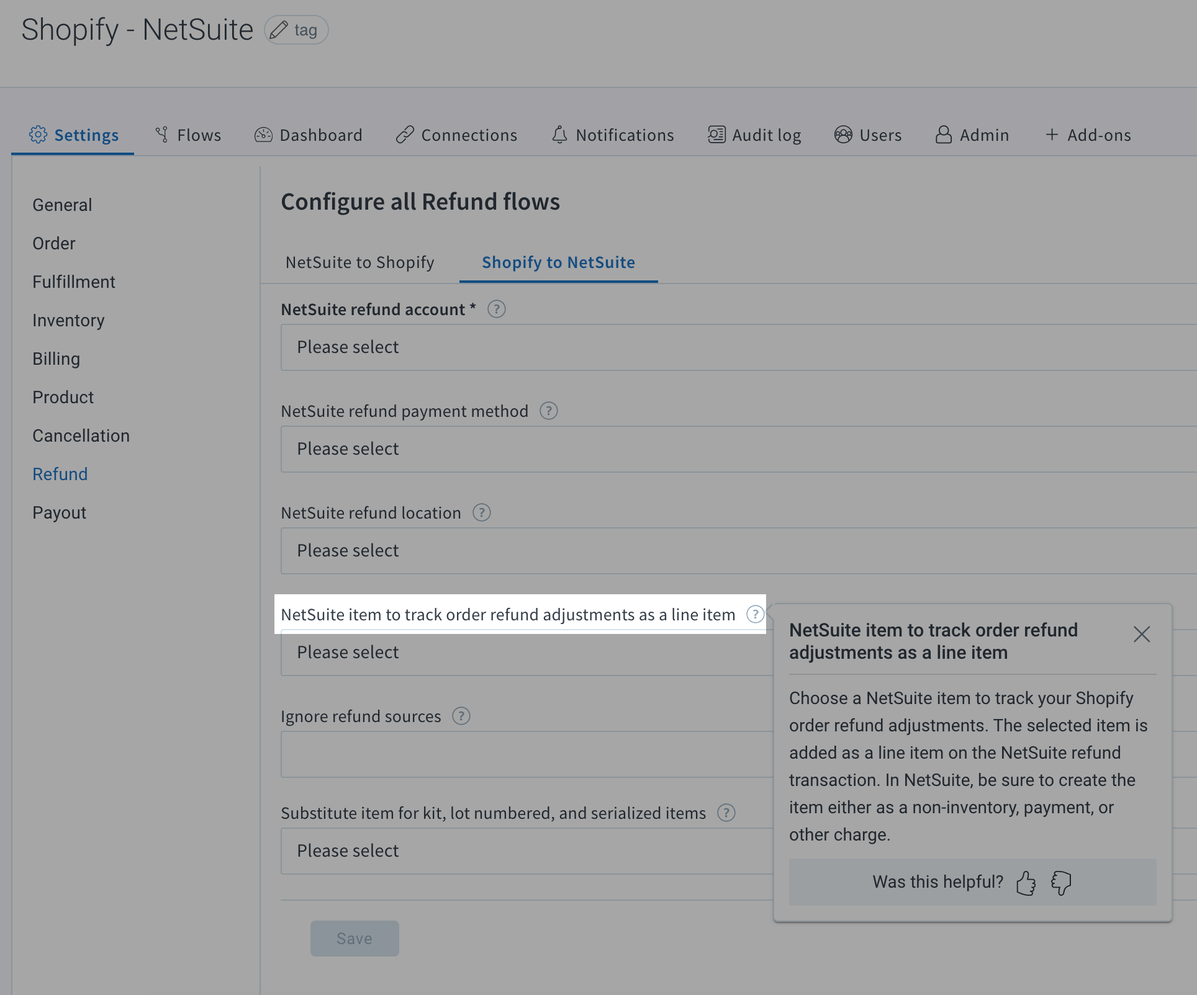
Task: Select Product in settings sidebar
Action: (x=63, y=397)
